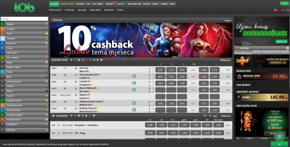Open live stream icon for Telephonaat Bani Suweif
This screenshot has width=290, height=147.
134,102
